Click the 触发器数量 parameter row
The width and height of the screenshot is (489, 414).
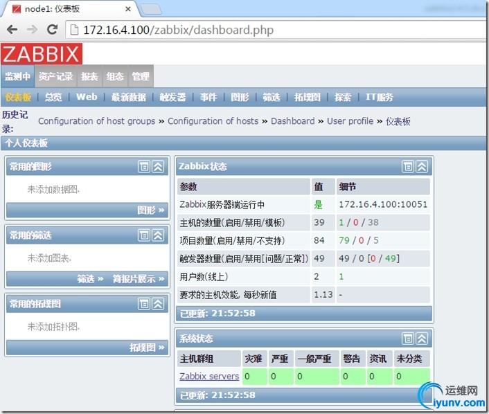pos(303,258)
